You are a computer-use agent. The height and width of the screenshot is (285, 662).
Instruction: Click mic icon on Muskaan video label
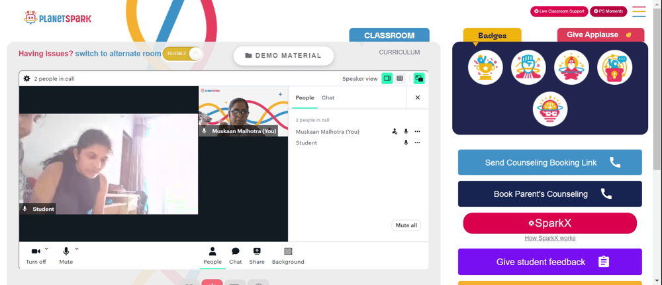coord(205,131)
